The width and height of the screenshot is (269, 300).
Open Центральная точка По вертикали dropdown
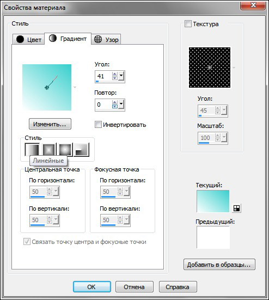tap(56, 220)
